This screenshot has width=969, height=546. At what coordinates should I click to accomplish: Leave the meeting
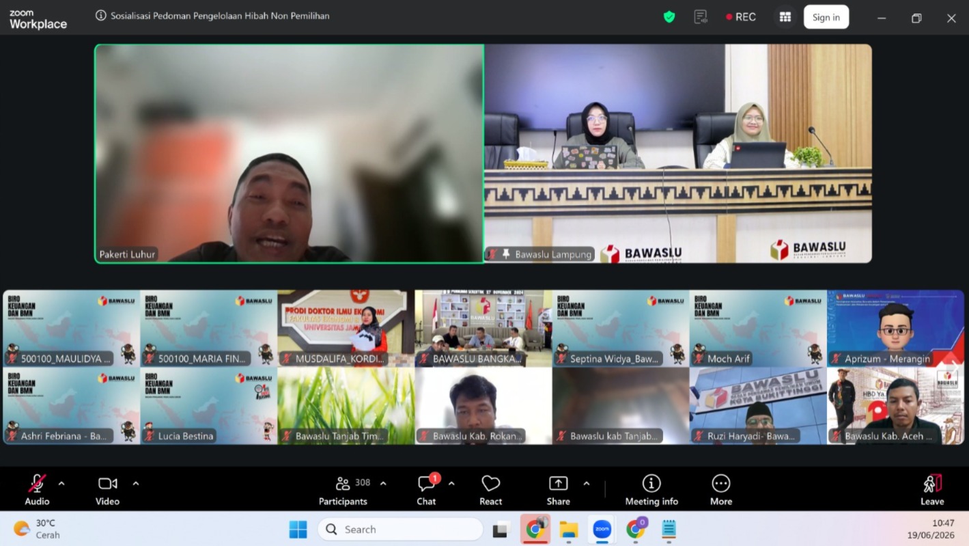932,491
